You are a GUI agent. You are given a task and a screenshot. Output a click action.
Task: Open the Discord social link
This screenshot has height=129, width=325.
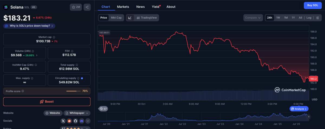pyautogui.click(x=82, y=121)
